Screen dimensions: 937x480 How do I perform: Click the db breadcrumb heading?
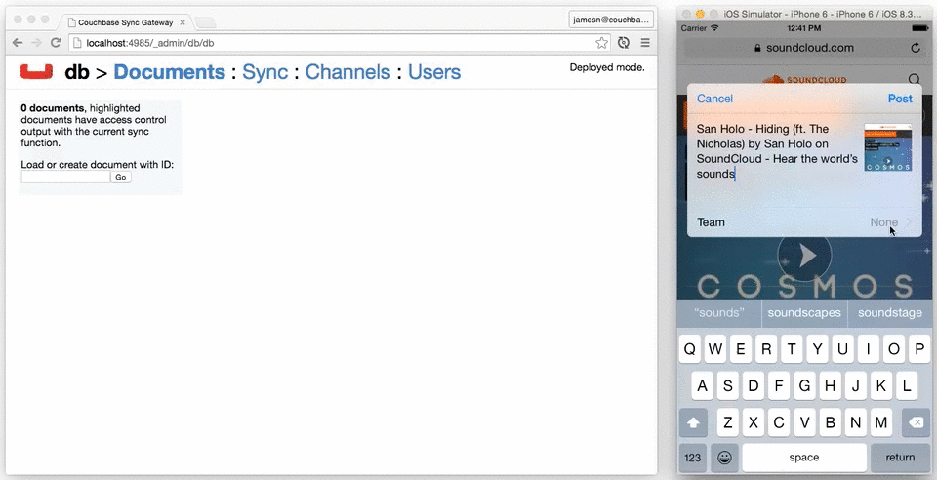click(x=77, y=71)
